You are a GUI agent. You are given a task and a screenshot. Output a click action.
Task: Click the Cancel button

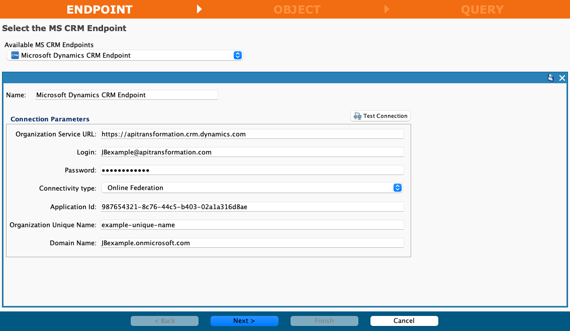tap(404, 321)
